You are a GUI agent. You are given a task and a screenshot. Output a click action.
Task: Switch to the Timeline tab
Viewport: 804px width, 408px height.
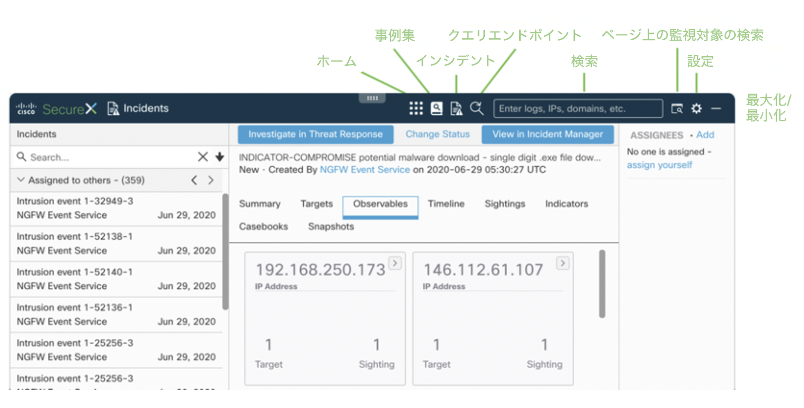pyautogui.click(x=446, y=204)
